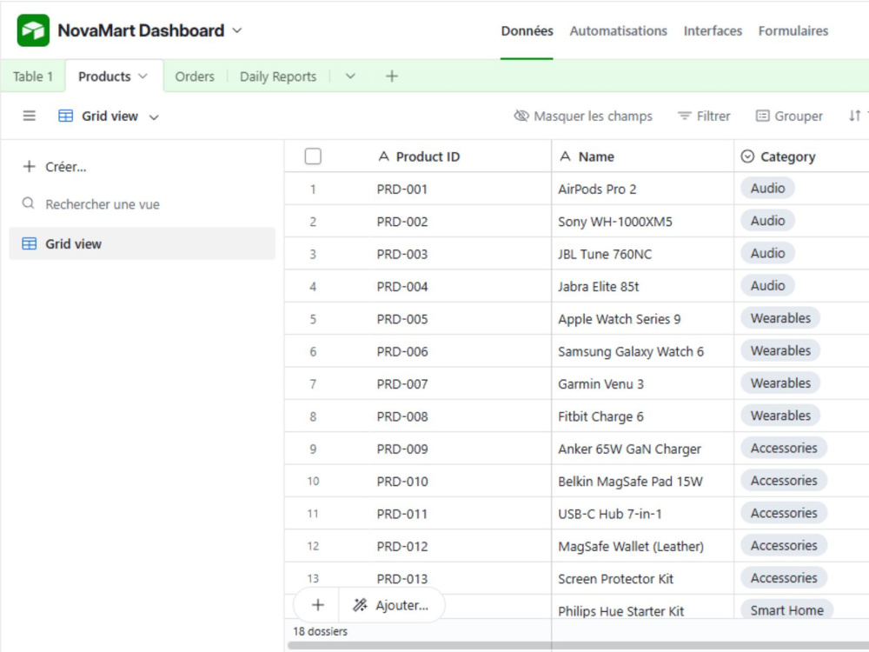
Task: Click the Audio tag for AirPods Pro 2
Action: click(767, 189)
